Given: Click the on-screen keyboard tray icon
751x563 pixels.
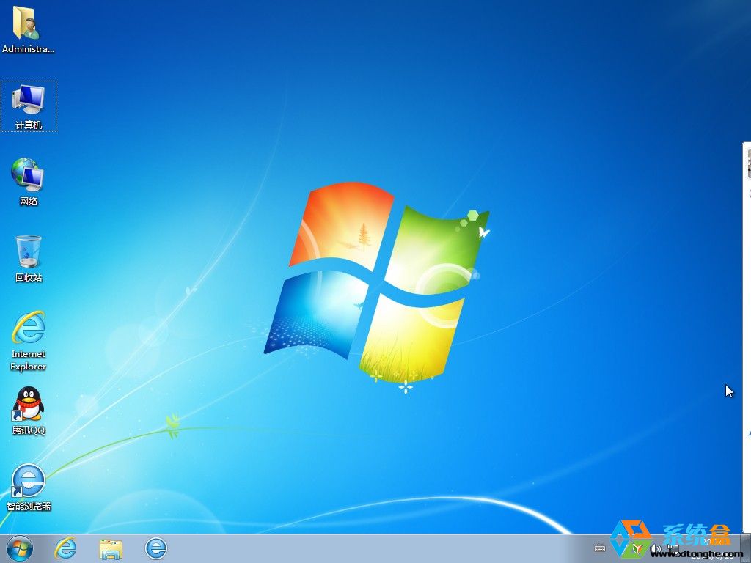Looking at the screenshot, I should tap(600, 548).
